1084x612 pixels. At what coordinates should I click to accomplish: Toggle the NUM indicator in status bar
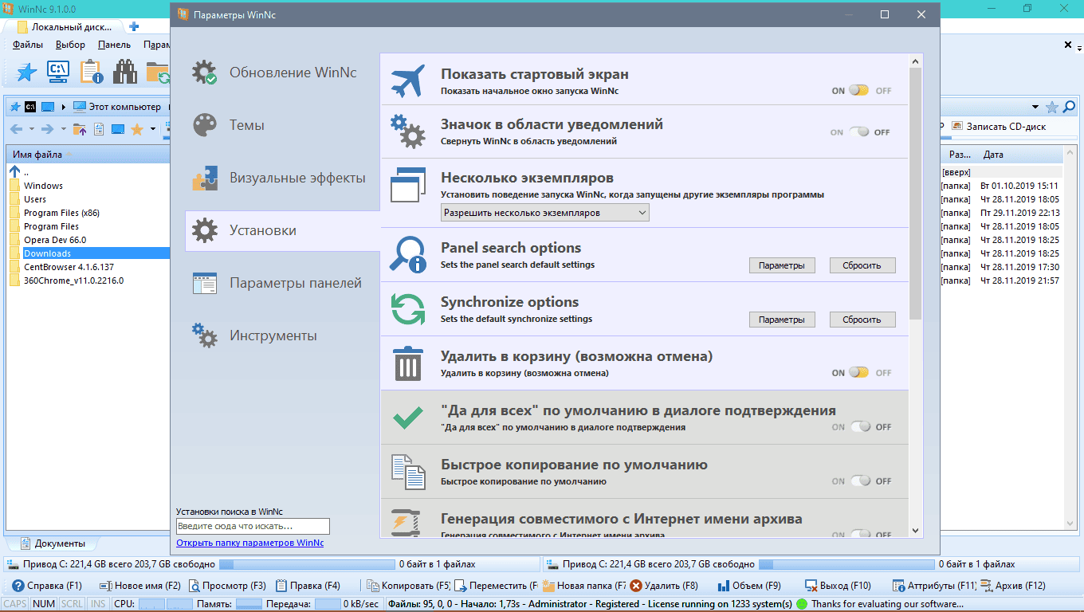44,604
